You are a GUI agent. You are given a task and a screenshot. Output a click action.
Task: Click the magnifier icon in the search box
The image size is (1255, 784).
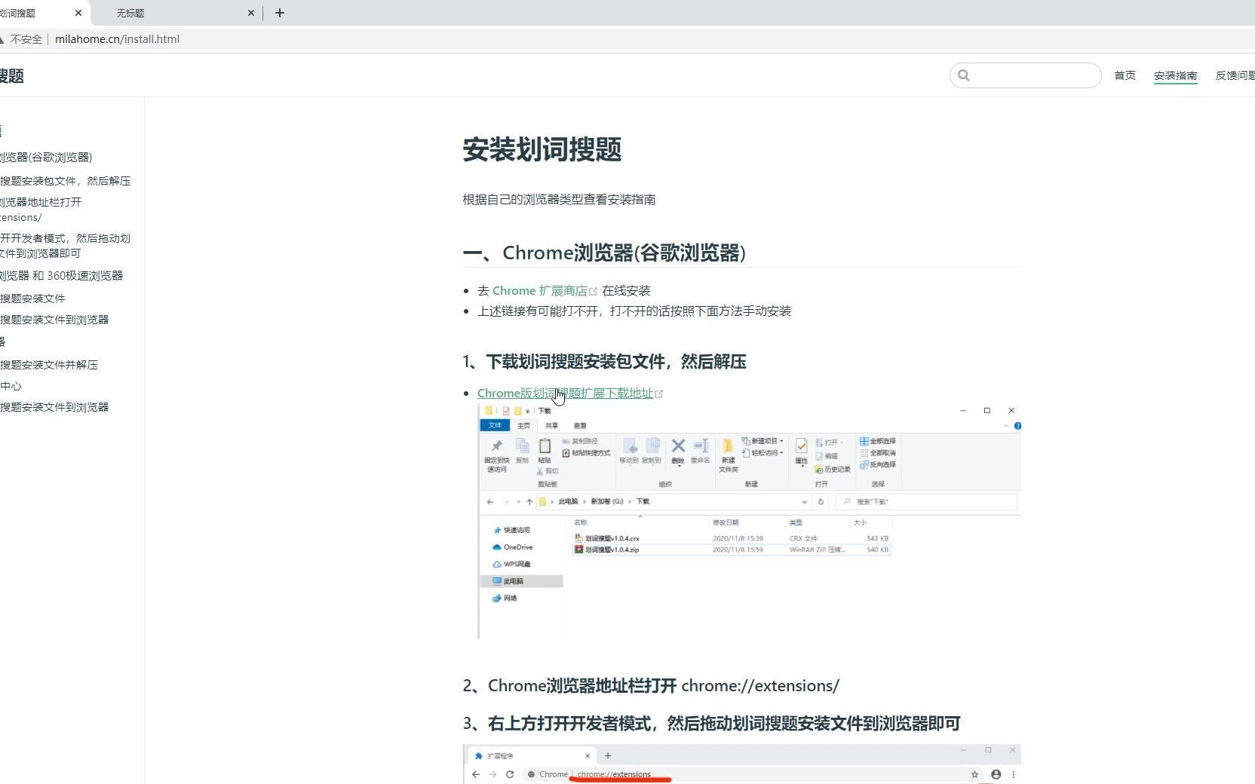963,75
